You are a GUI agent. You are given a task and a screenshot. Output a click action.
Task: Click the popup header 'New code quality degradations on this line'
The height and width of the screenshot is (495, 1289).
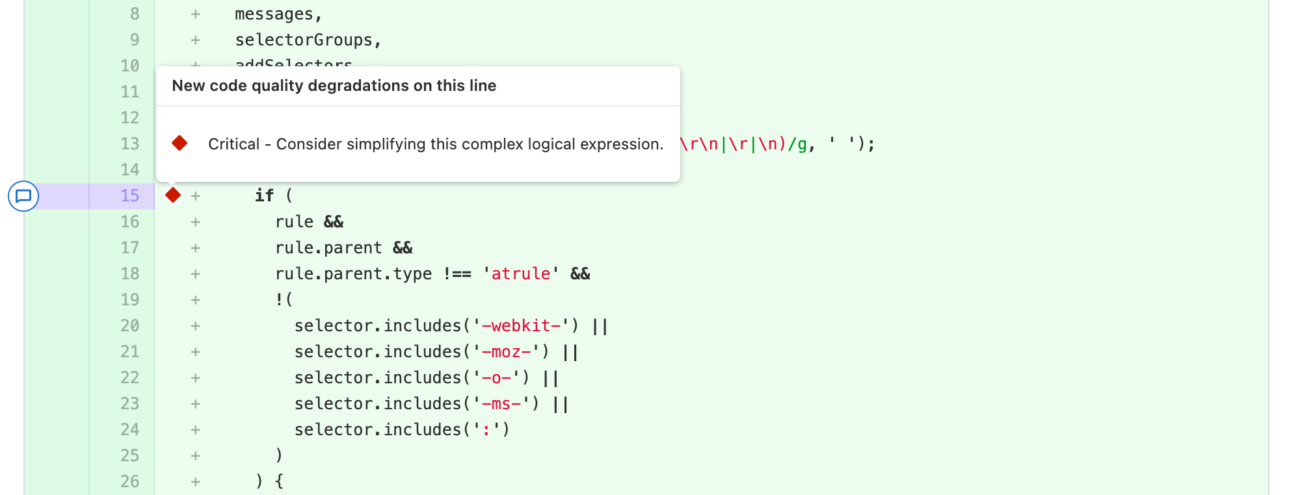(x=334, y=85)
